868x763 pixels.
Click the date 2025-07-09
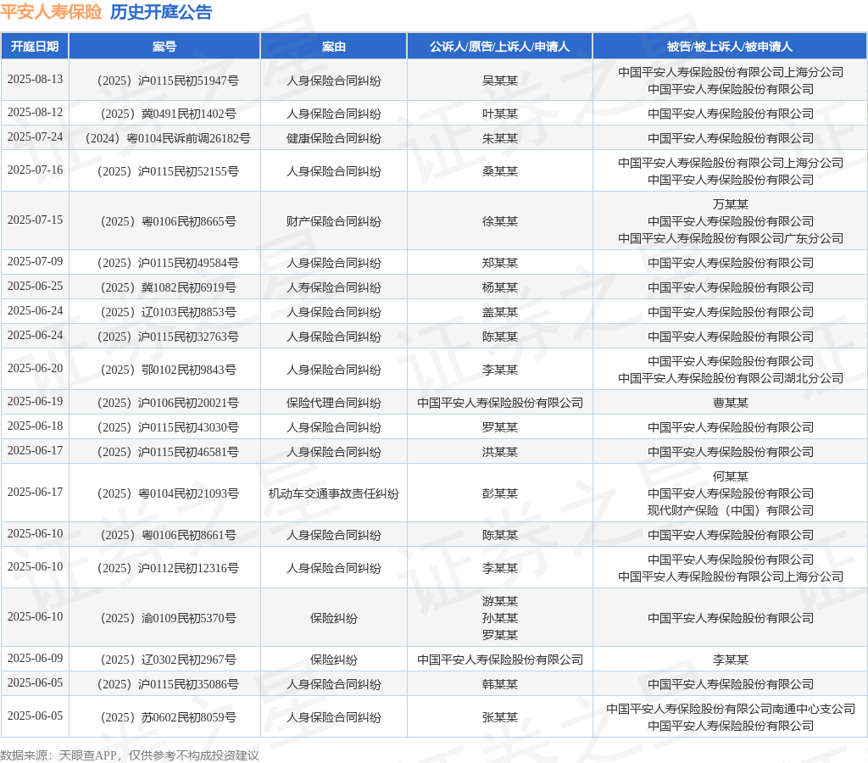35,261
